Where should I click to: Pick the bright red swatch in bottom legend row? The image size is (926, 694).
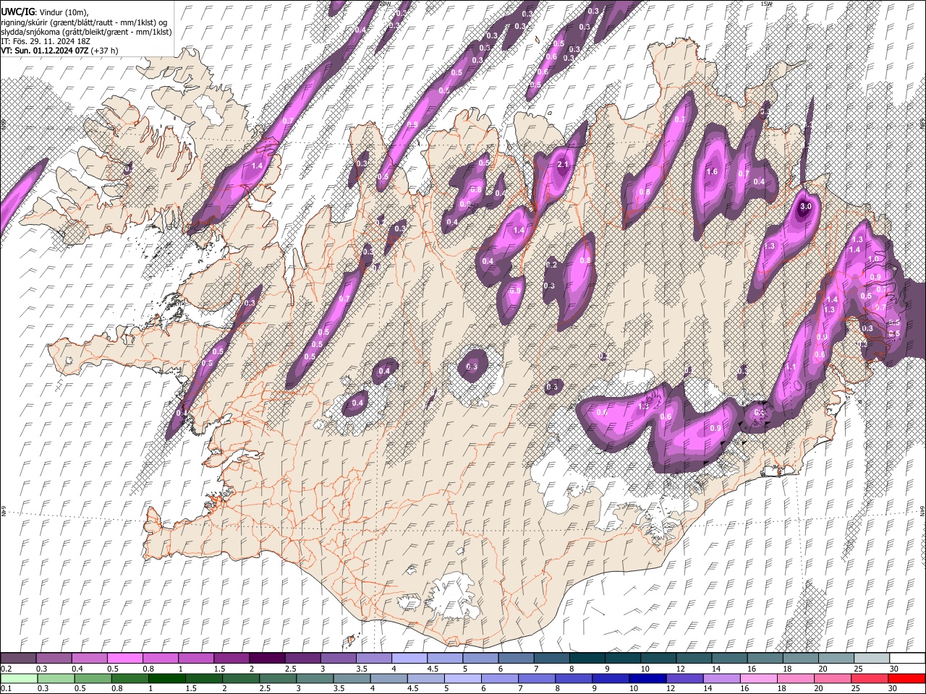(x=906, y=679)
